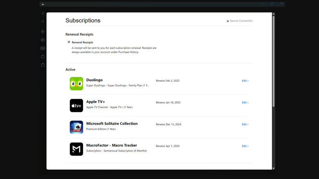The width and height of the screenshot is (319, 179).
Task: Edit the Apple TV+ subscription
Action: point(245,103)
